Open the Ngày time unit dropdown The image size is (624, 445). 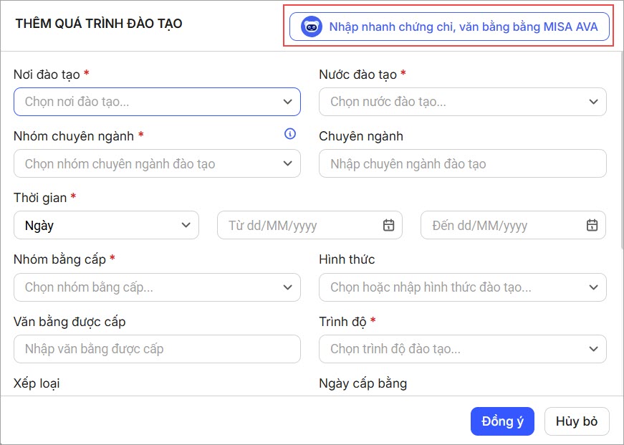pyautogui.click(x=106, y=225)
